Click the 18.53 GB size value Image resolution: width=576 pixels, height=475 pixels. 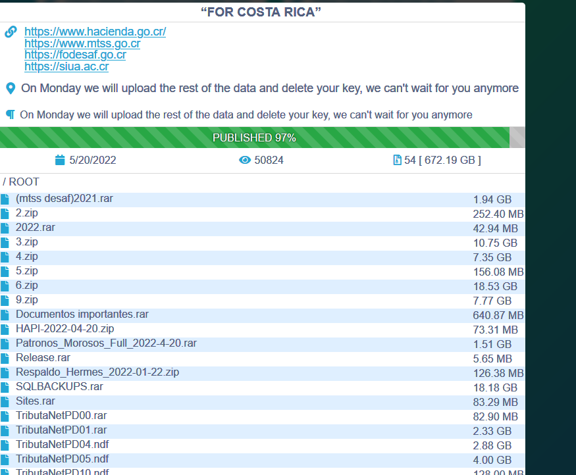[495, 286]
